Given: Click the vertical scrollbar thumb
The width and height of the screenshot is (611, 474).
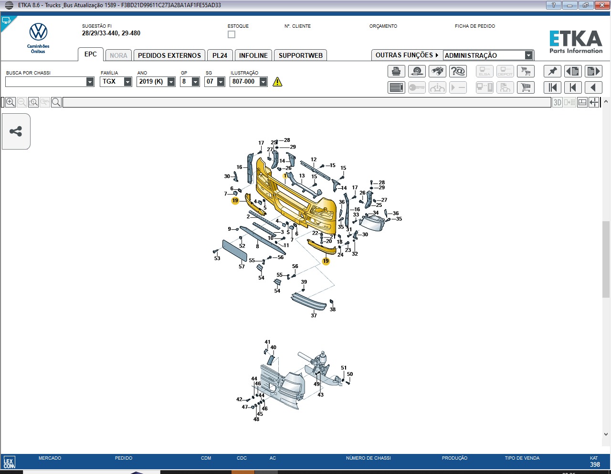Looking at the screenshot, I should [x=606, y=259].
